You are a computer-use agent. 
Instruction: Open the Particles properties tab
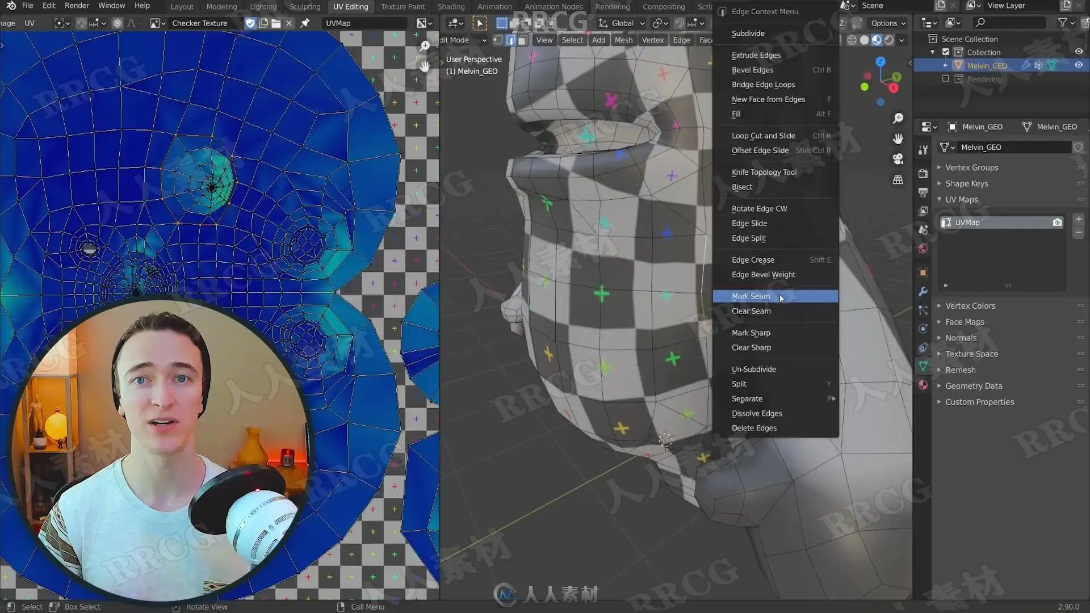click(x=923, y=310)
